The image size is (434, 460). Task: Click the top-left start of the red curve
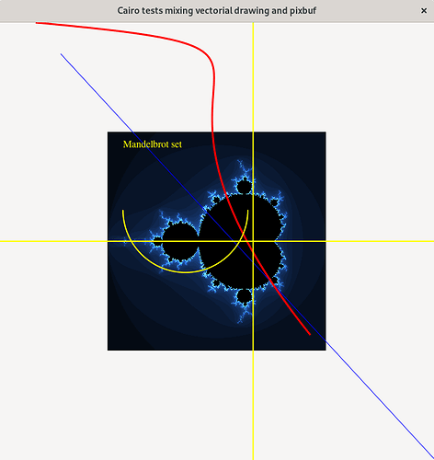pyautogui.click(x=37, y=23)
